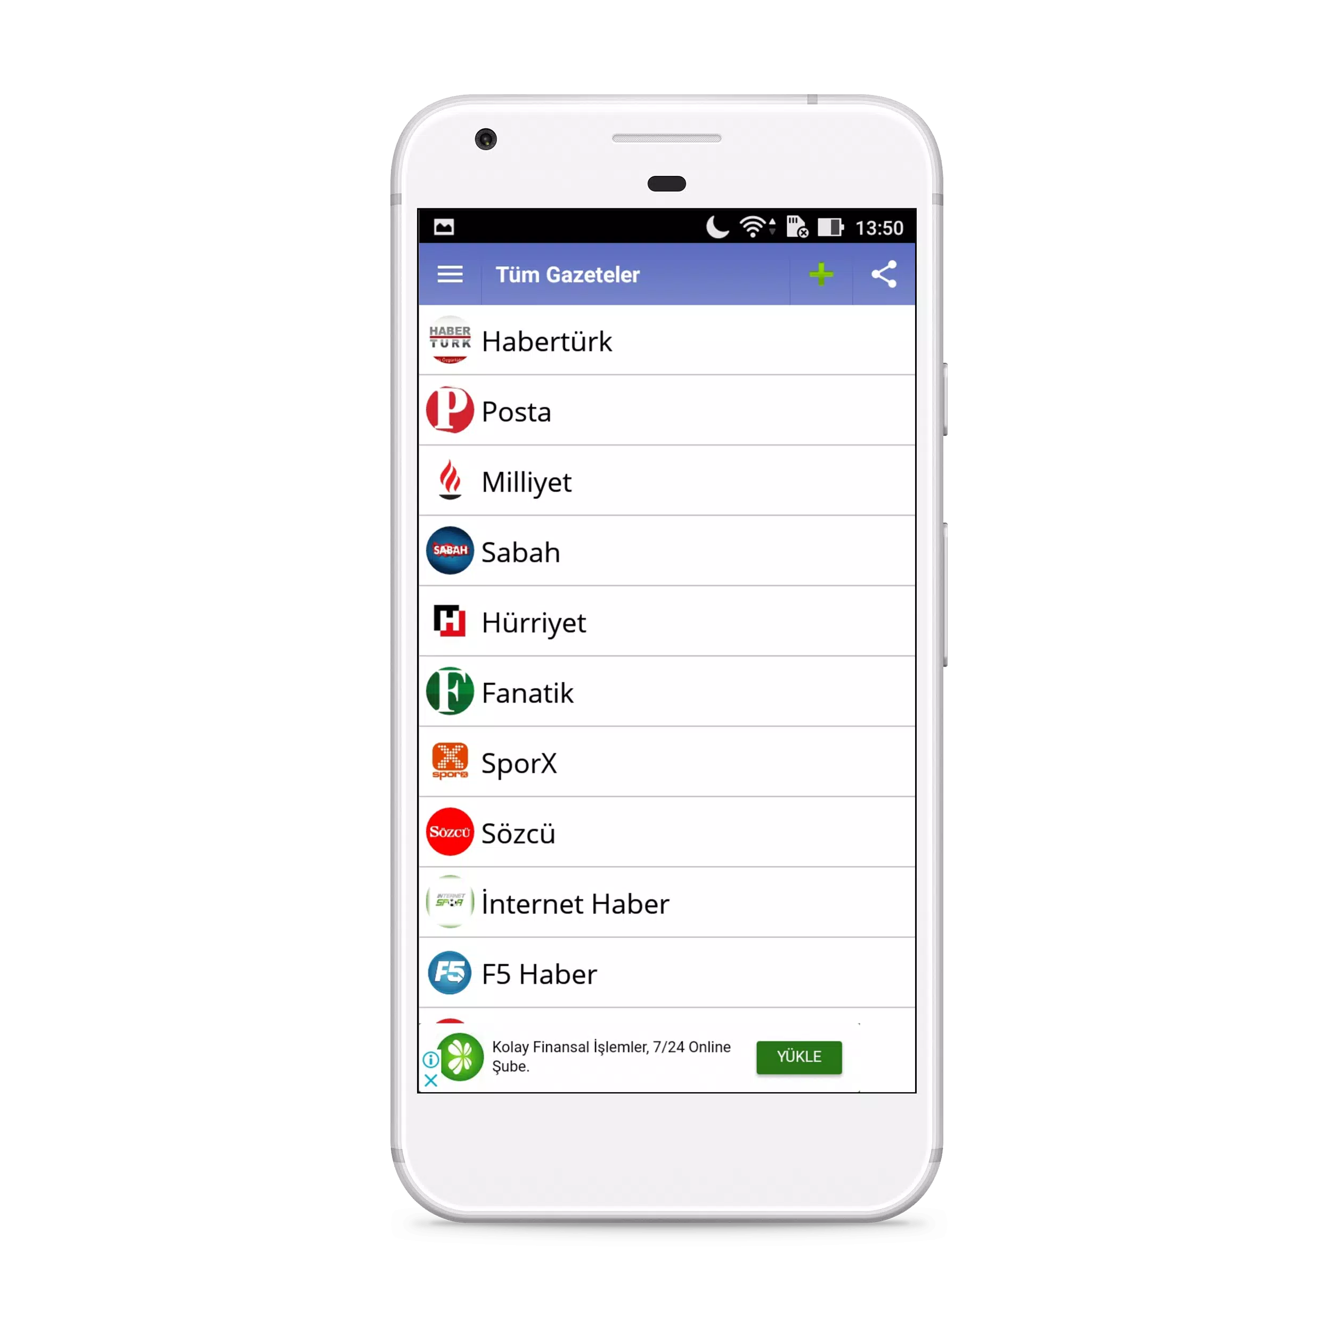This screenshot has height=1341, width=1338.
Task: Select Posta news source
Action: tap(668, 411)
